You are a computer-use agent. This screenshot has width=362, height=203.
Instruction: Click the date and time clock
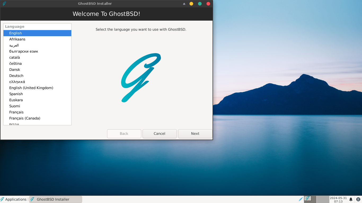[x=338, y=200]
